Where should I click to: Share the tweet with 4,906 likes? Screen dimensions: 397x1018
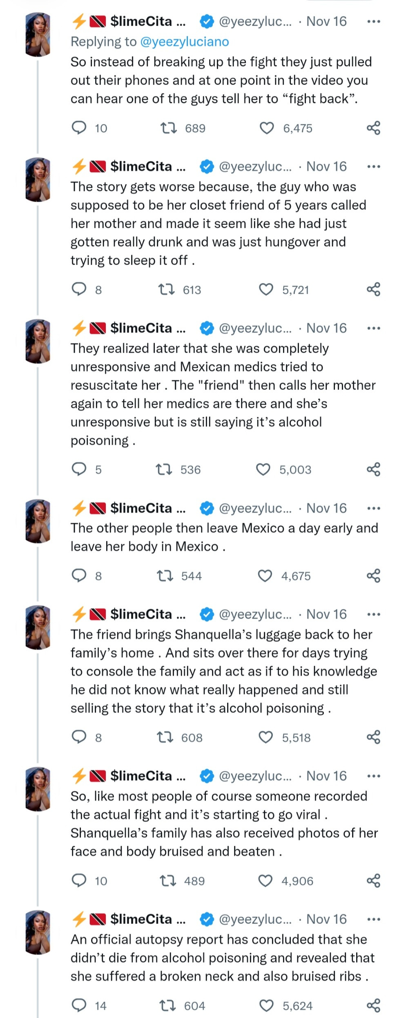pyautogui.click(x=373, y=881)
